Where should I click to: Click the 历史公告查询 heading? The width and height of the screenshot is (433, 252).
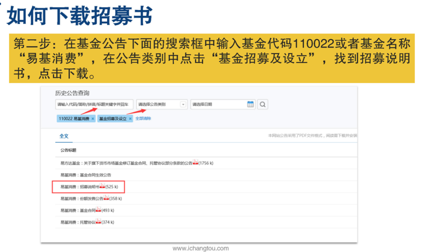(x=72, y=93)
